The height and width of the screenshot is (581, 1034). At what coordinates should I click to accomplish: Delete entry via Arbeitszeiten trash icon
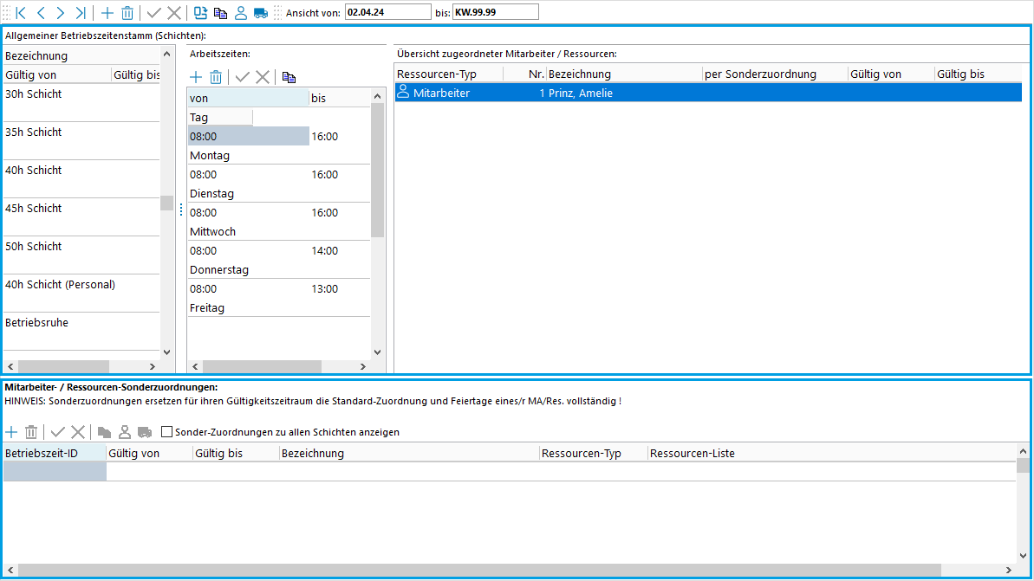[217, 77]
